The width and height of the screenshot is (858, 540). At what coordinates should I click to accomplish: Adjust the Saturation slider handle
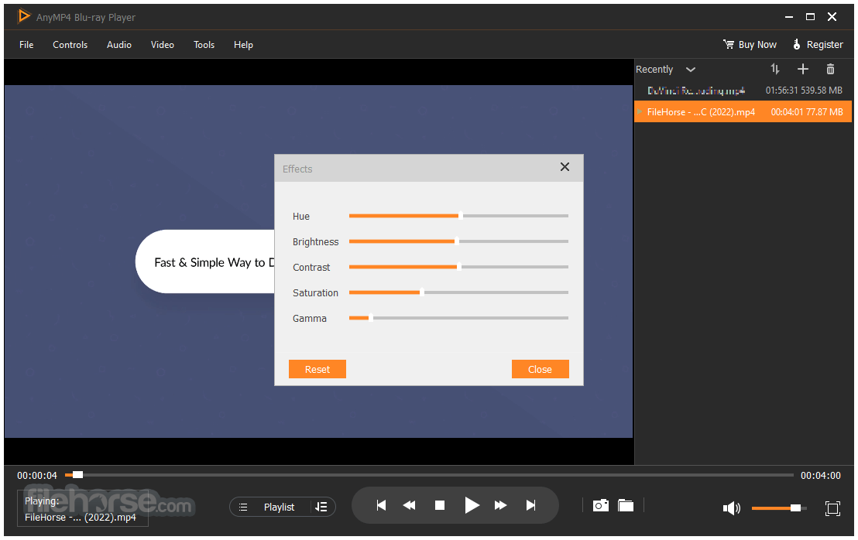tap(422, 292)
